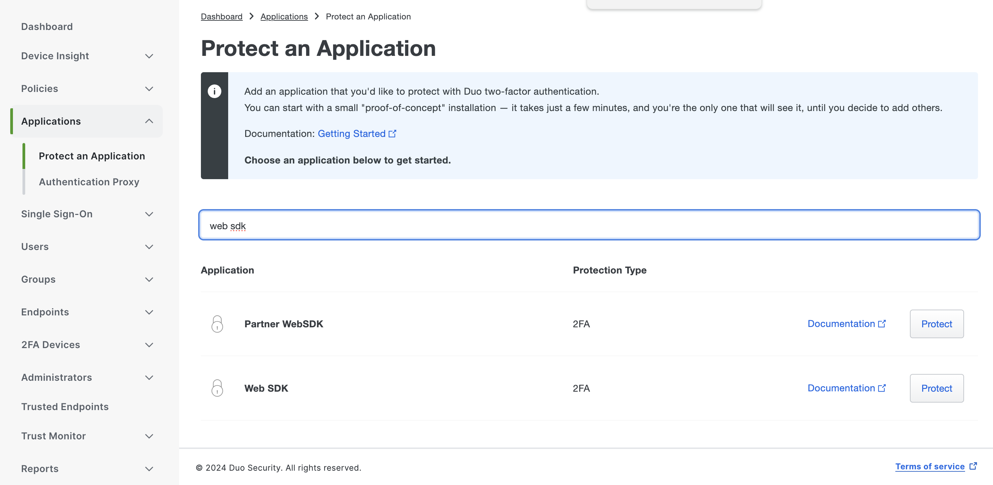Click the lock icon beside Web SDK

[x=217, y=388]
